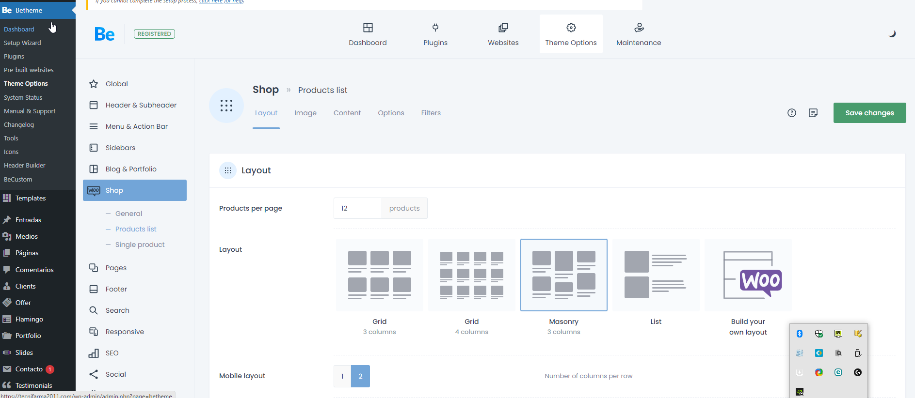
Task: Click the Footer icon
Action: click(x=94, y=289)
